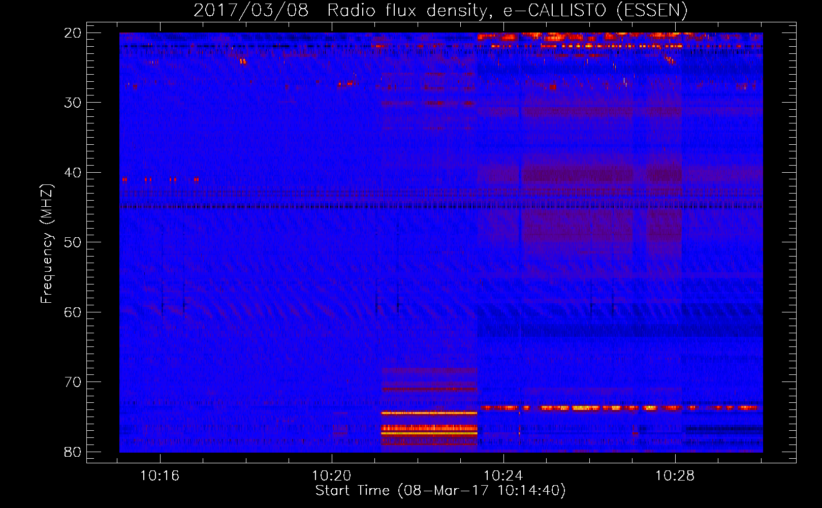Click the 80 frequency tick label

pyautogui.click(x=73, y=452)
